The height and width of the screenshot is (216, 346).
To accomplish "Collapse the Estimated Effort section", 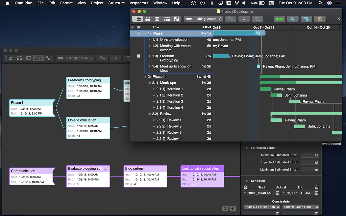I will 247,148.
